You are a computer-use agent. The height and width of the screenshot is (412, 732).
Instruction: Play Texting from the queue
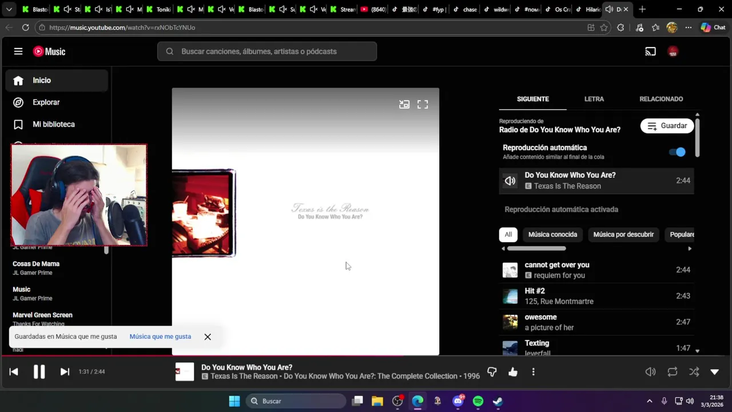pyautogui.click(x=596, y=347)
